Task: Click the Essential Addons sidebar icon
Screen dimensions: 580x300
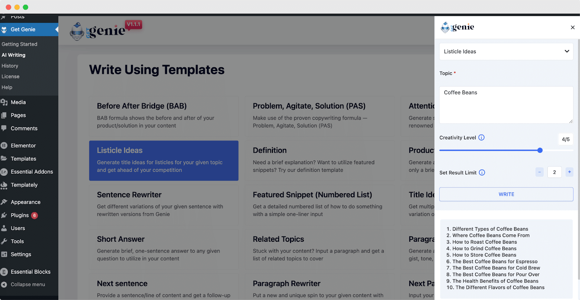Action: pos(4,172)
